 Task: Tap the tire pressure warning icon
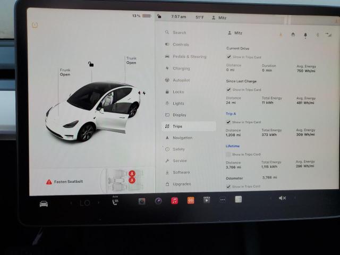pyautogui.click(x=35, y=25)
